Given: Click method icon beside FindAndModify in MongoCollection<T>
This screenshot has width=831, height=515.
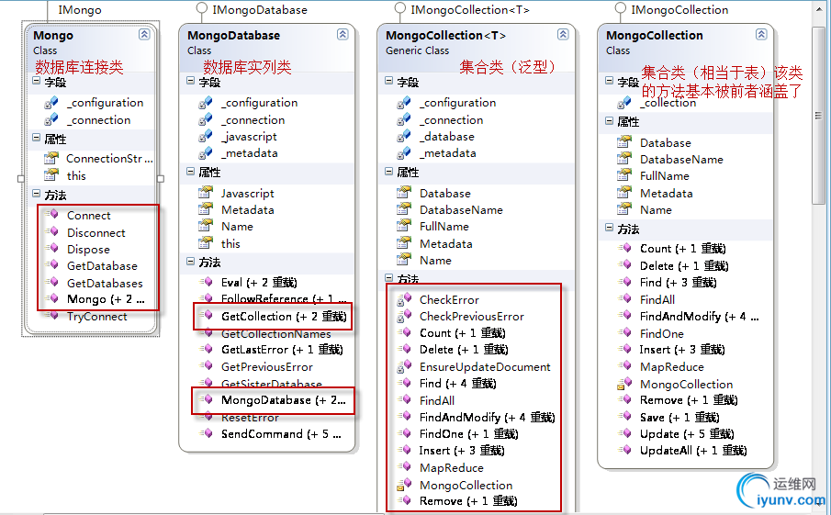Looking at the screenshot, I should coord(404,417).
